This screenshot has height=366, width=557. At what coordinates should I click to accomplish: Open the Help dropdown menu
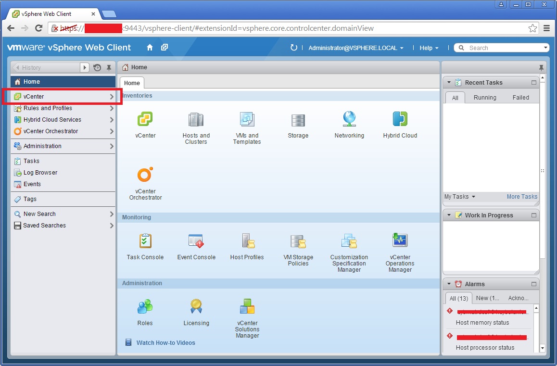tap(429, 48)
